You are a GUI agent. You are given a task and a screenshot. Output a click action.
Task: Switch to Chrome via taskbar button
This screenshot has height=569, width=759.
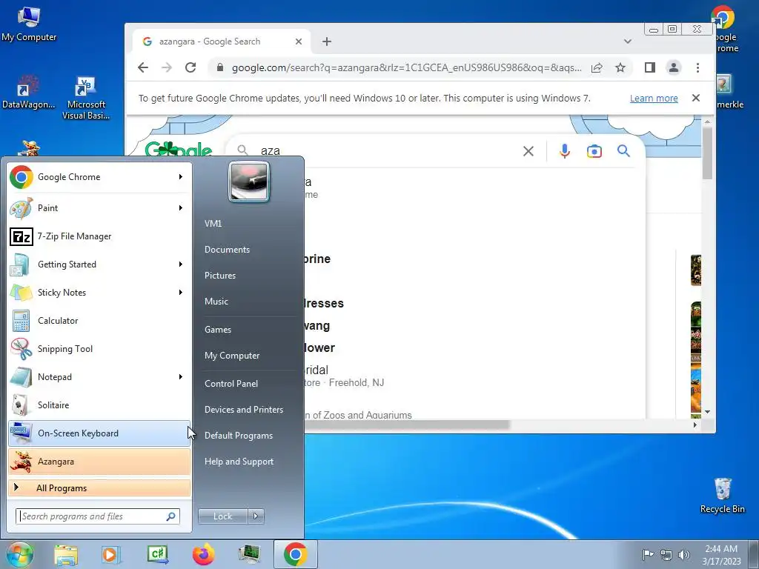(296, 554)
